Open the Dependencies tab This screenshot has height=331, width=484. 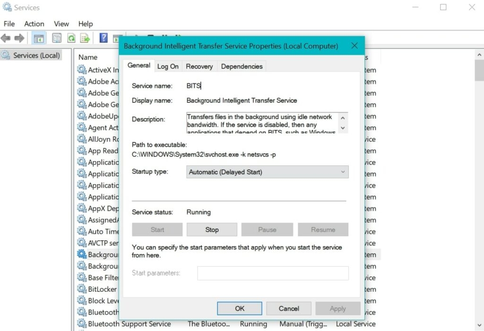(242, 66)
